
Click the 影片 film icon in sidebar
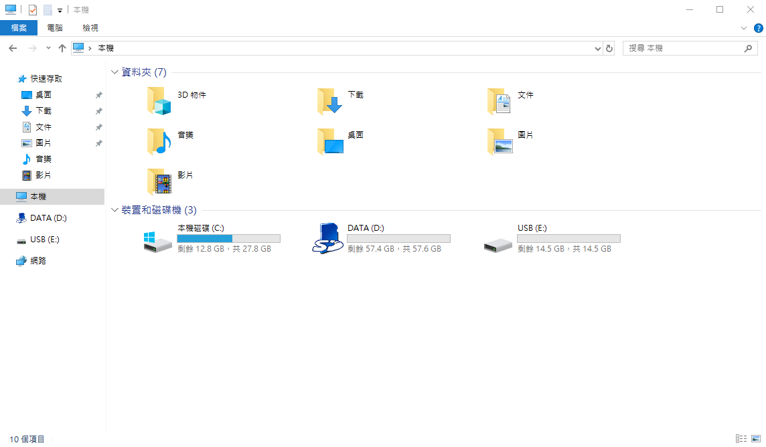[27, 175]
